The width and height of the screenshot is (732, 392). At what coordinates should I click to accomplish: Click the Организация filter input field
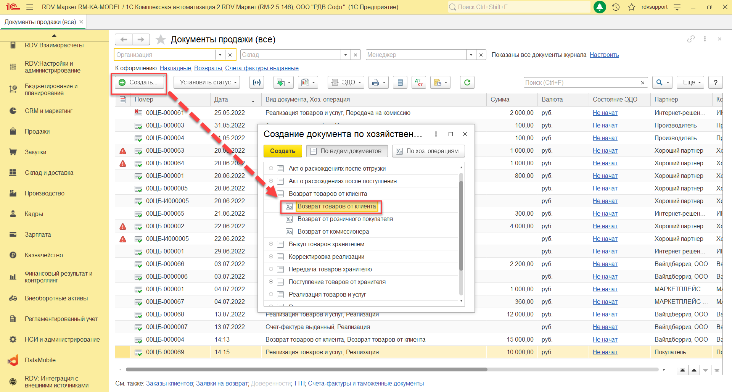[165, 55]
